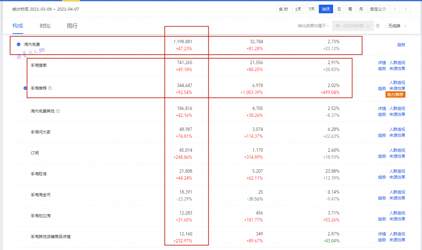Select the 周 time granularity
The height and width of the screenshot is (250, 422).
350,9
